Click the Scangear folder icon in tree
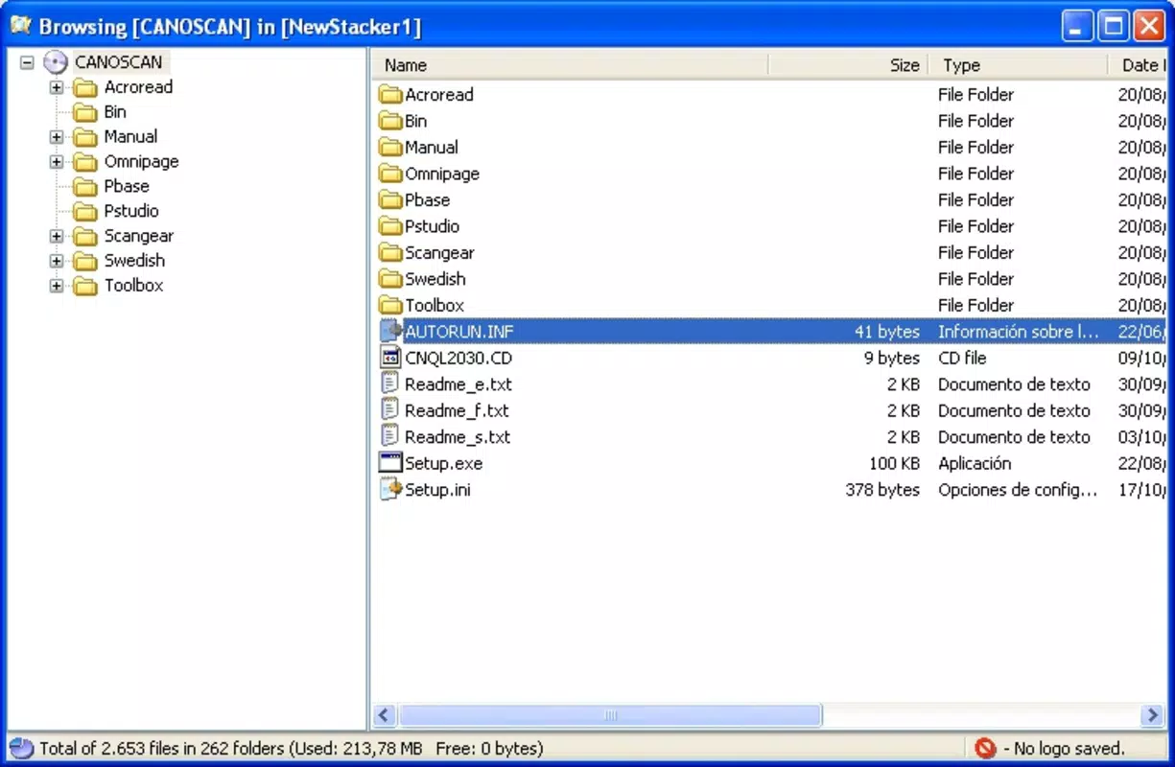This screenshot has width=1175, height=767. [x=86, y=237]
